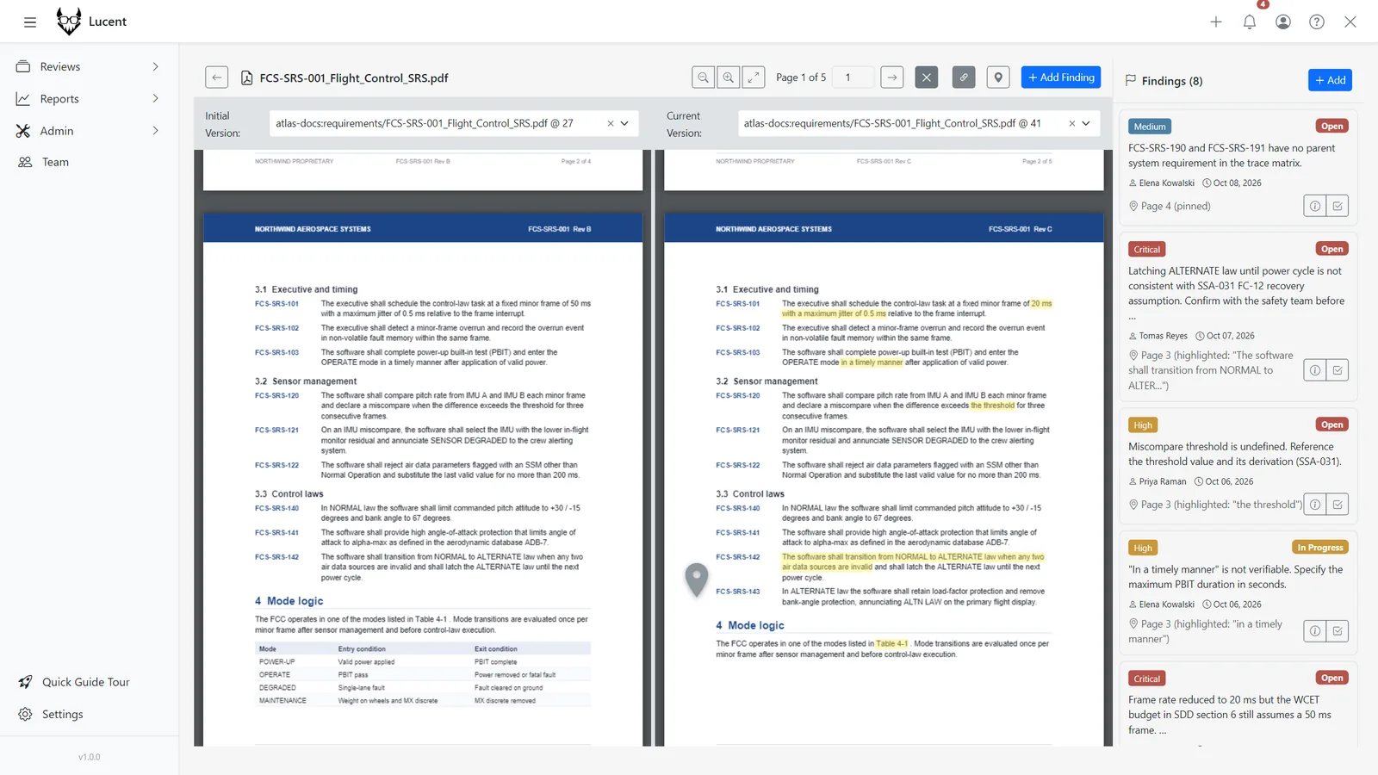View info for timely manner finding

[1315, 631]
